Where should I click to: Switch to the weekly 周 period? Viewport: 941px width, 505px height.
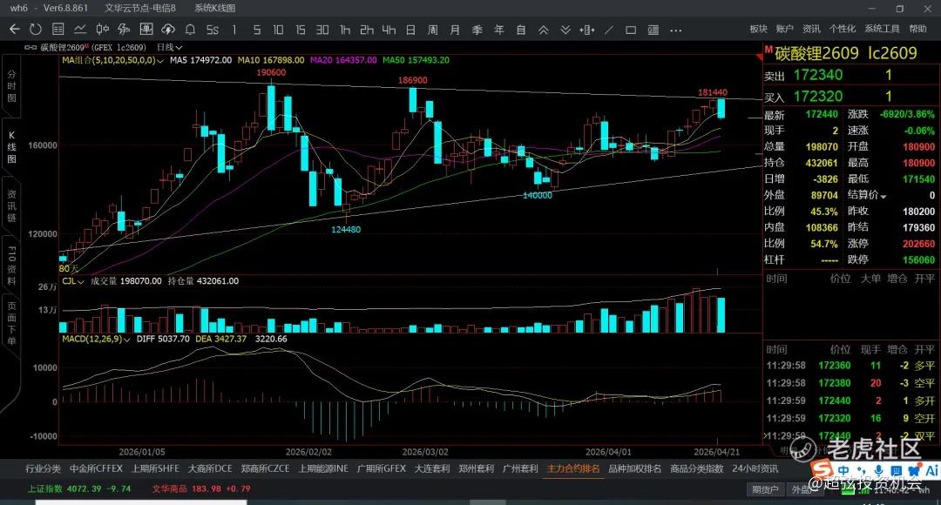coord(433,30)
